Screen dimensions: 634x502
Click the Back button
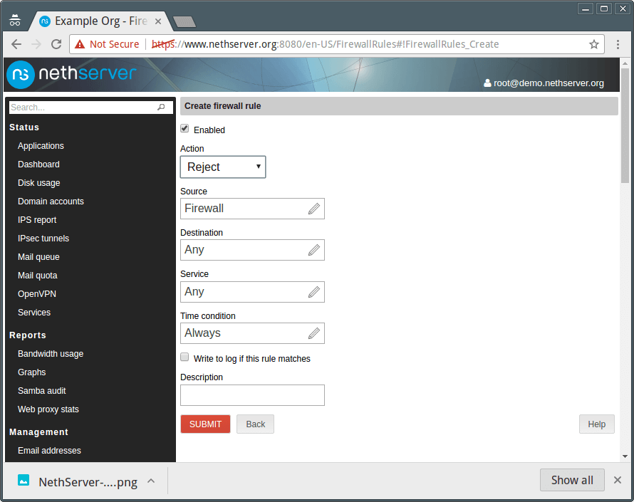pos(256,424)
